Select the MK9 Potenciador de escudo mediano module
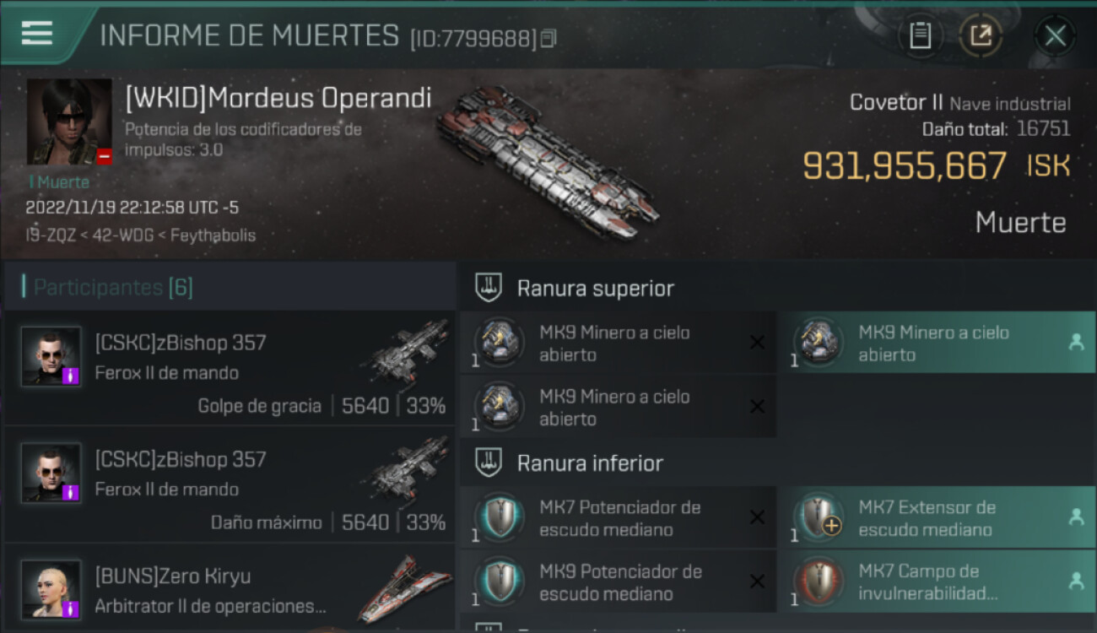The image size is (1097, 633). [x=618, y=582]
